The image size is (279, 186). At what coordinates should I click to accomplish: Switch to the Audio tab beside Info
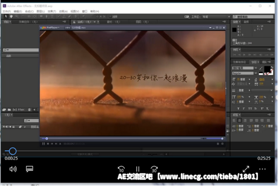coord(246,22)
